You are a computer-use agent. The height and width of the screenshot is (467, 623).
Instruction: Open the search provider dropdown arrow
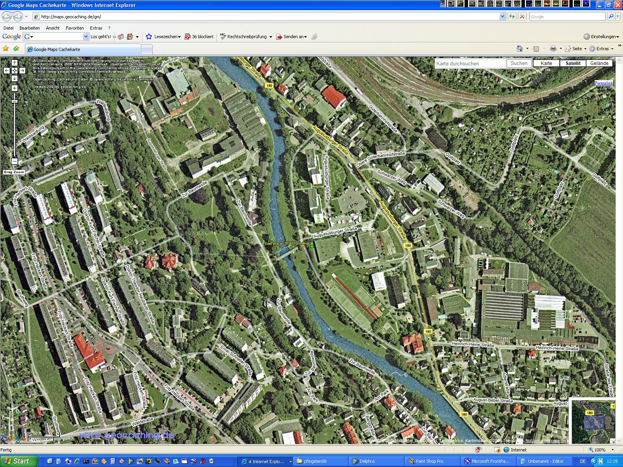point(618,16)
